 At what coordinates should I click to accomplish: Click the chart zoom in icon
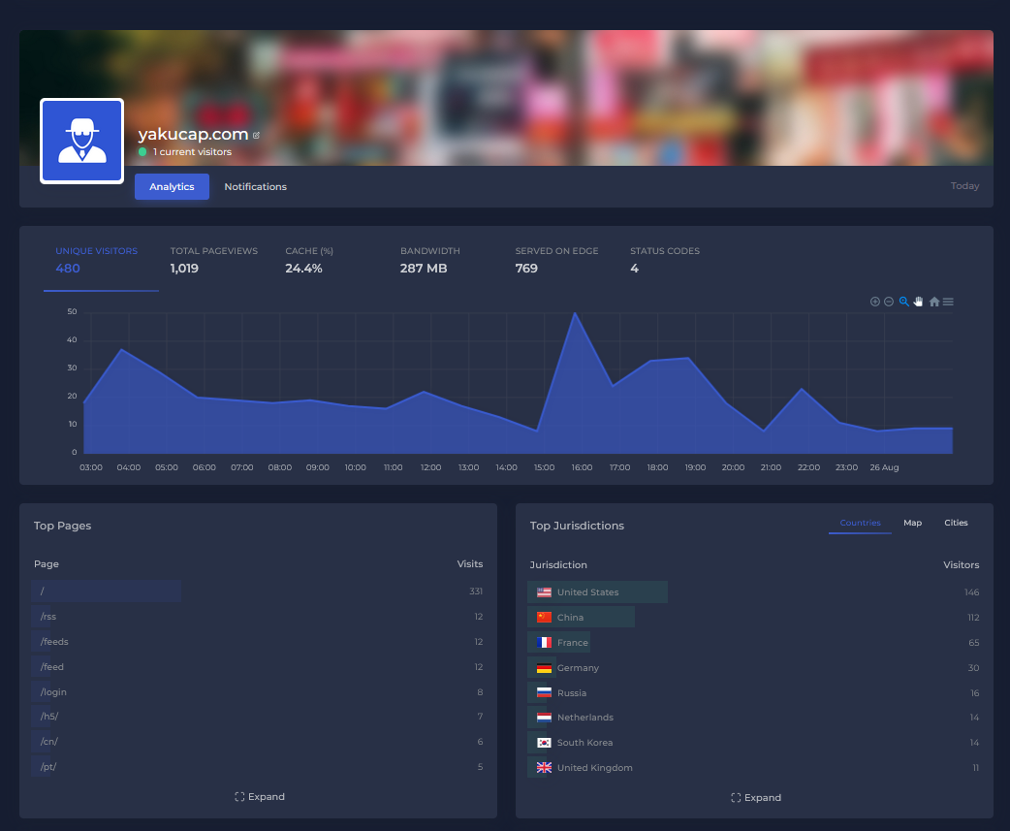[x=874, y=302]
